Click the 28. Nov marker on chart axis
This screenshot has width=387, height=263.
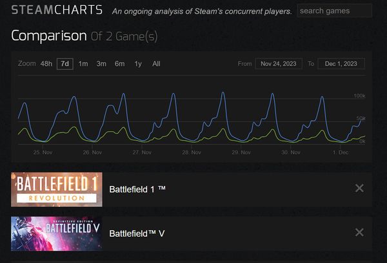point(192,153)
